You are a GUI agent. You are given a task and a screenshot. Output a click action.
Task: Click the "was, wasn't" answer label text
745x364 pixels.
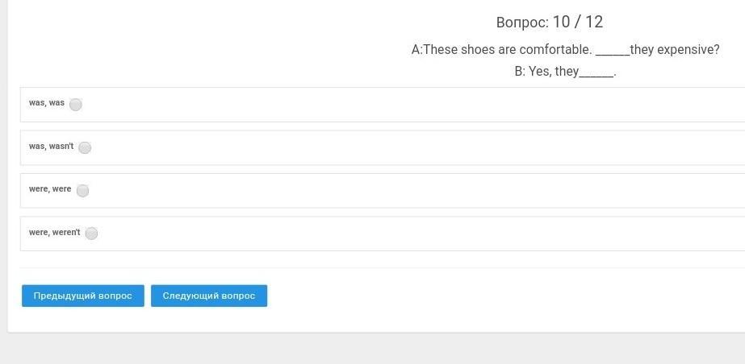[x=51, y=147]
